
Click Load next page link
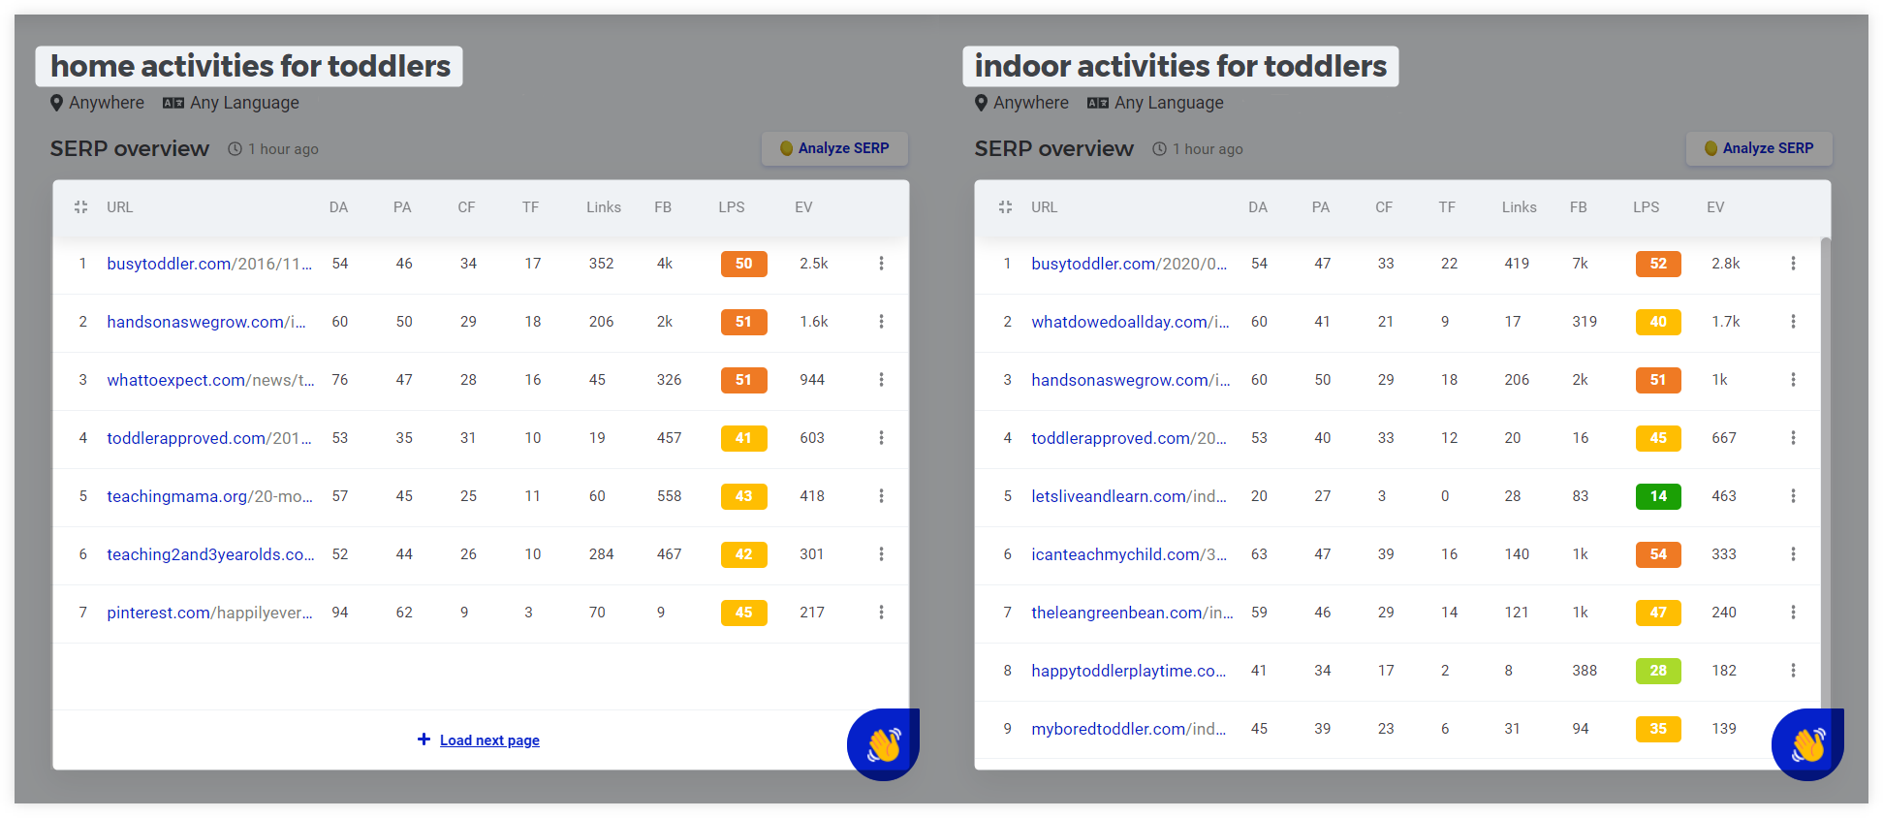pos(489,740)
